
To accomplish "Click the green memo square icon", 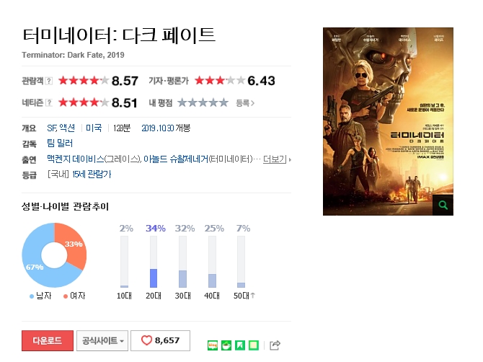I will 254,345.
